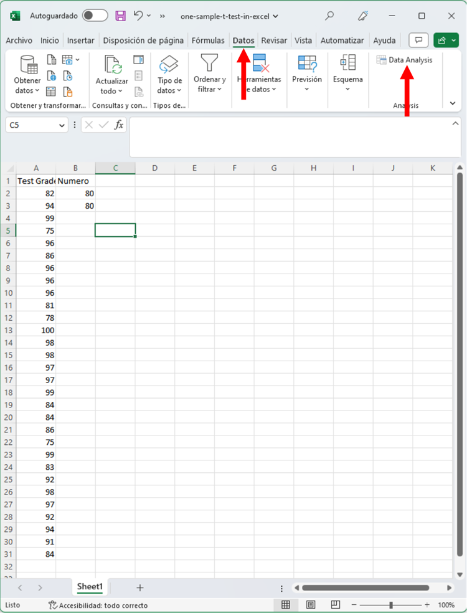467x613 pixels.
Task: Click the Ordenar y filtrar funnel icon
Action: pyautogui.click(x=209, y=63)
